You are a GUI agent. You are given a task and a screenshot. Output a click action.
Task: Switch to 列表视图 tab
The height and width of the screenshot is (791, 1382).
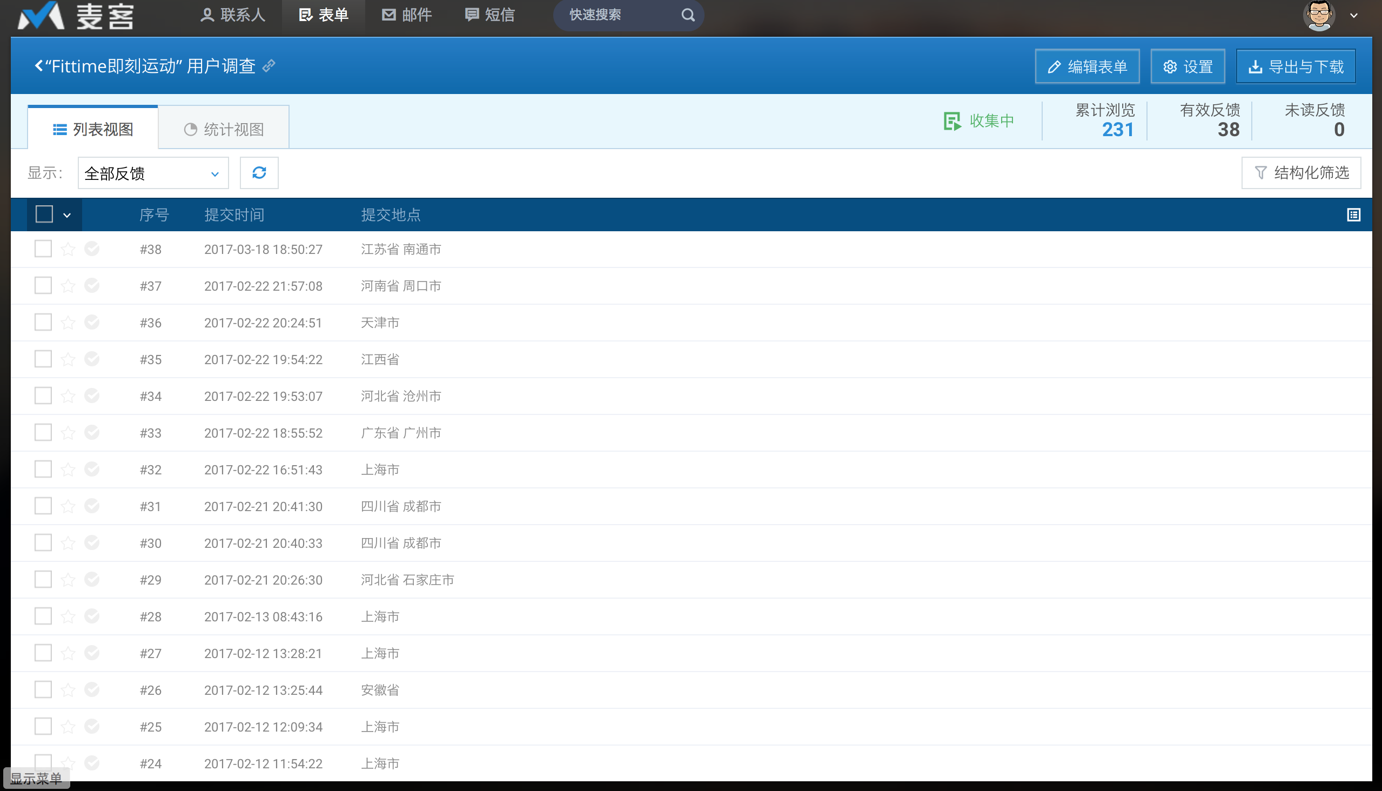(93, 129)
